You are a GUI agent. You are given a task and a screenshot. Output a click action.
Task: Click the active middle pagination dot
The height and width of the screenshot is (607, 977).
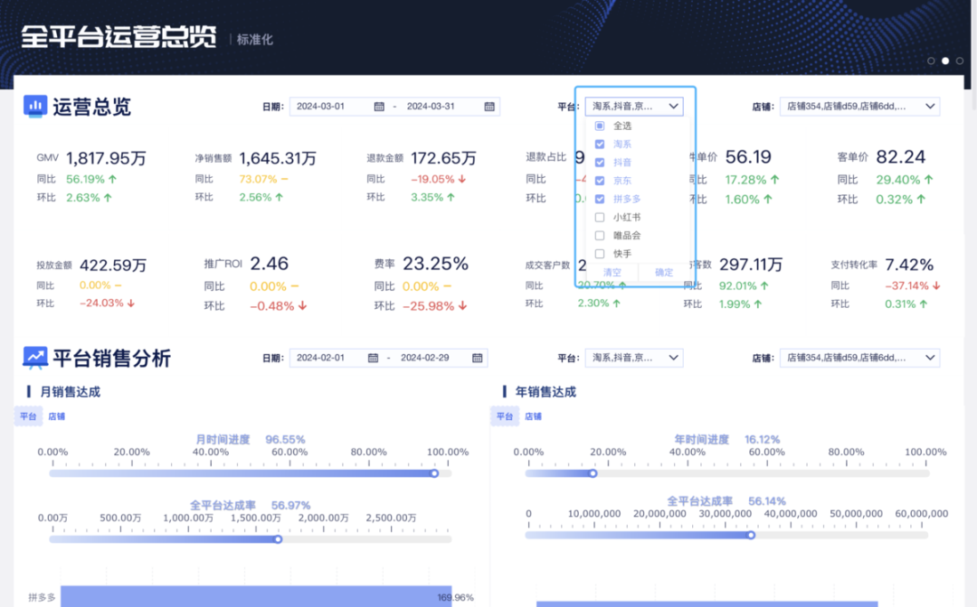click(944, 61)
